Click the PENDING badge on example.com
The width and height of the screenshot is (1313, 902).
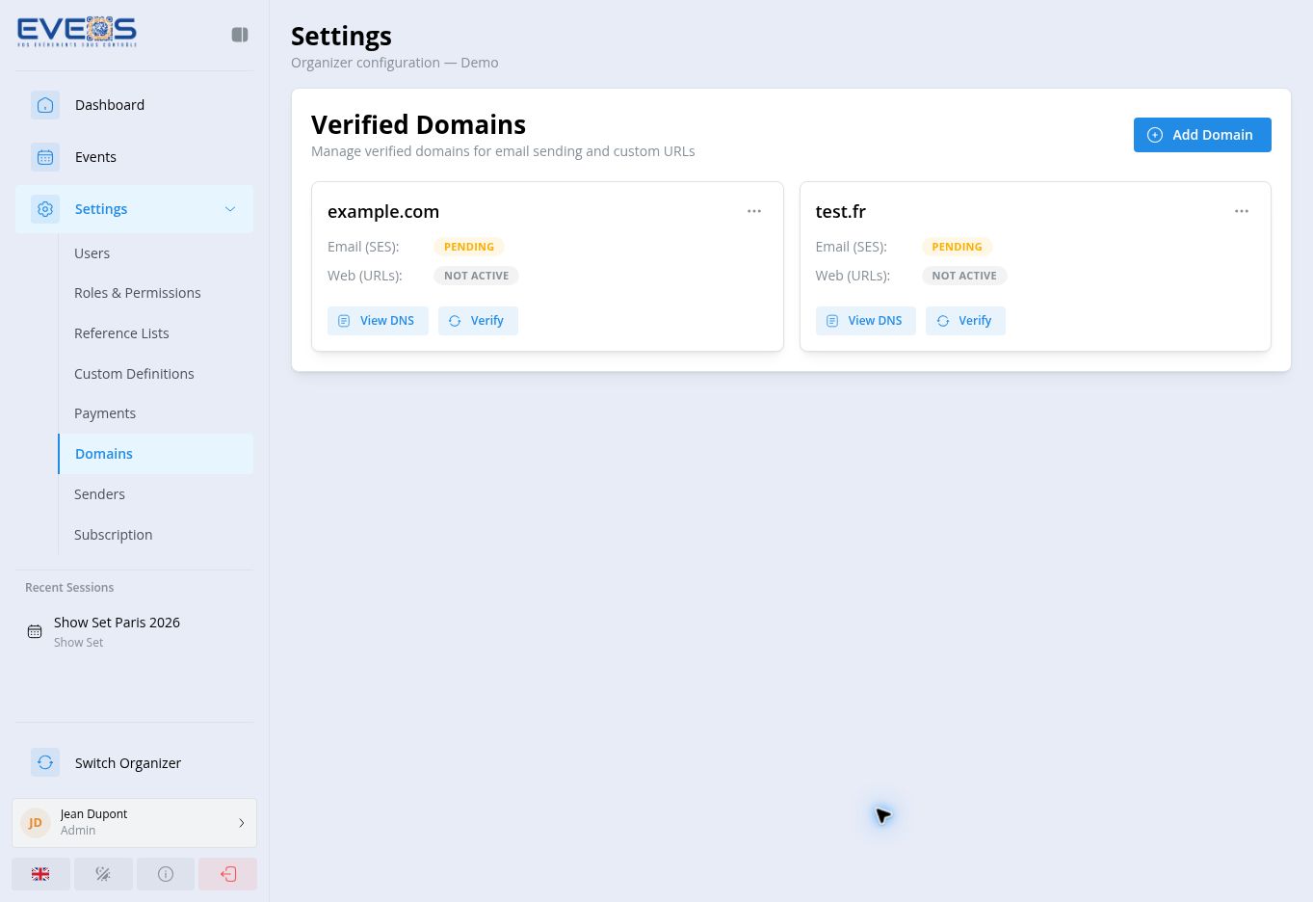tap(469, 247)
